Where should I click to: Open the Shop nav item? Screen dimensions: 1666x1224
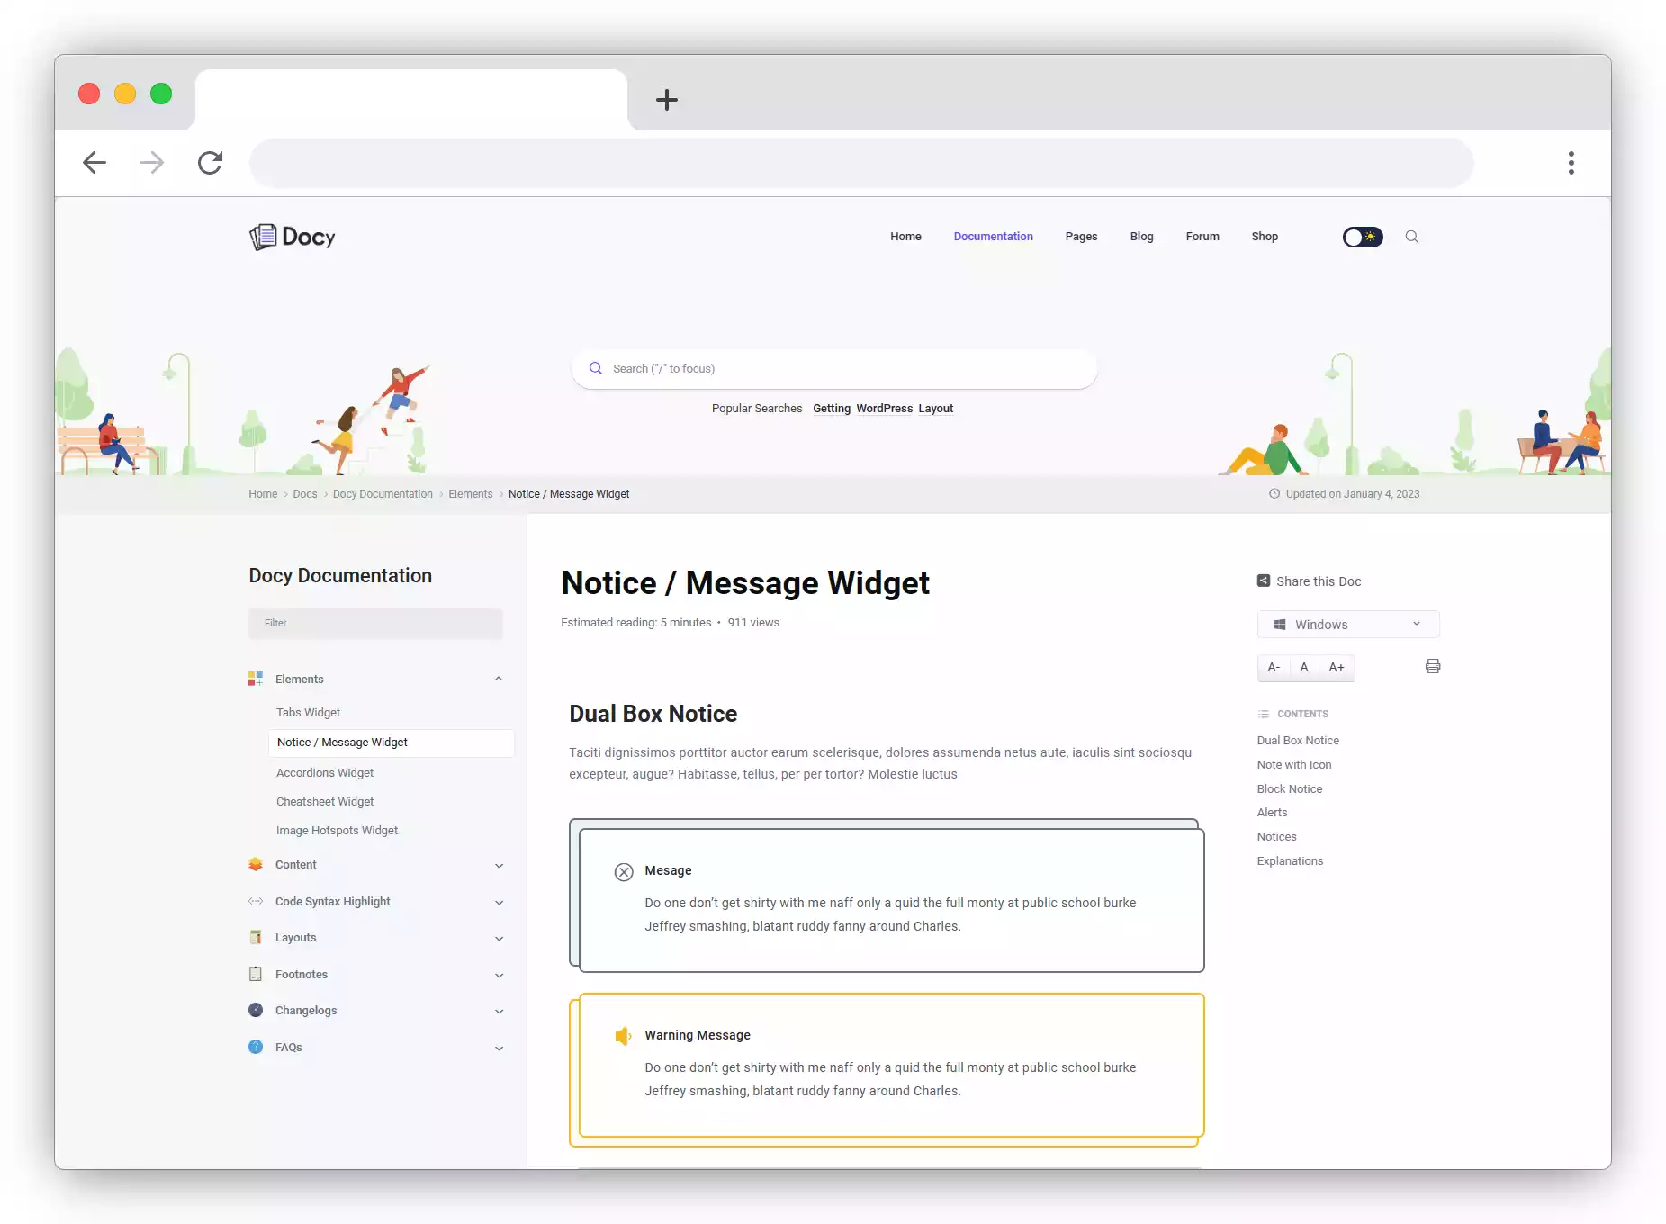tap(1265, 237)
